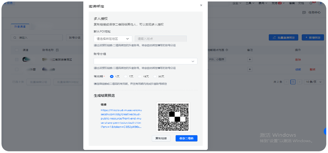Switch to the 抖音渠道 tab
Viewport: 328px width, 153px height.
20,26
